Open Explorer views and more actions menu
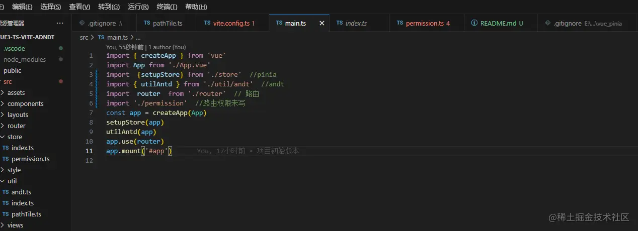The image size is (638, 231). (60, 23)
